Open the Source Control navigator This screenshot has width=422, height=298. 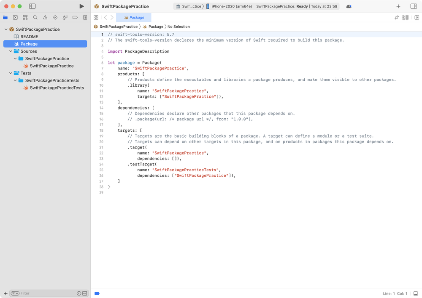[x=15, y=18]
